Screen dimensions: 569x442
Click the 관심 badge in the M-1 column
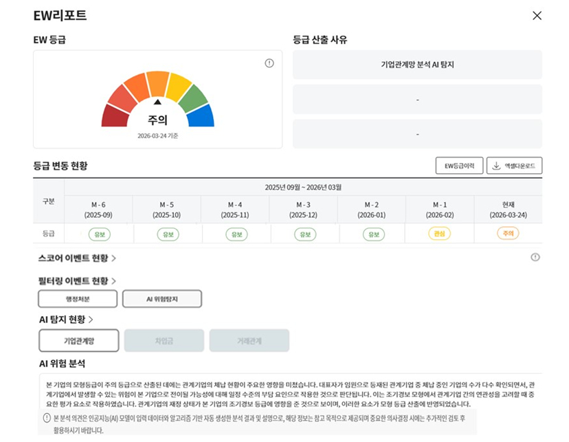point(439,233)
